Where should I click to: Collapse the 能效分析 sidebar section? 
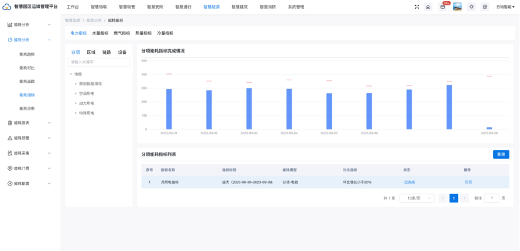tap(50, 40)
